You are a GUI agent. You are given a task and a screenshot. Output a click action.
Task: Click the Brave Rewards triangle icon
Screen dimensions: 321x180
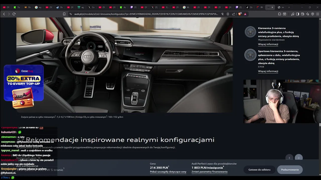click(x=245, y=14)
